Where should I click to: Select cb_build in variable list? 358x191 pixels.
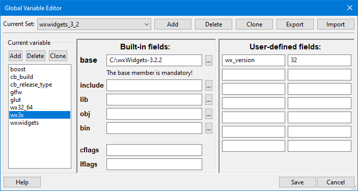40,77
